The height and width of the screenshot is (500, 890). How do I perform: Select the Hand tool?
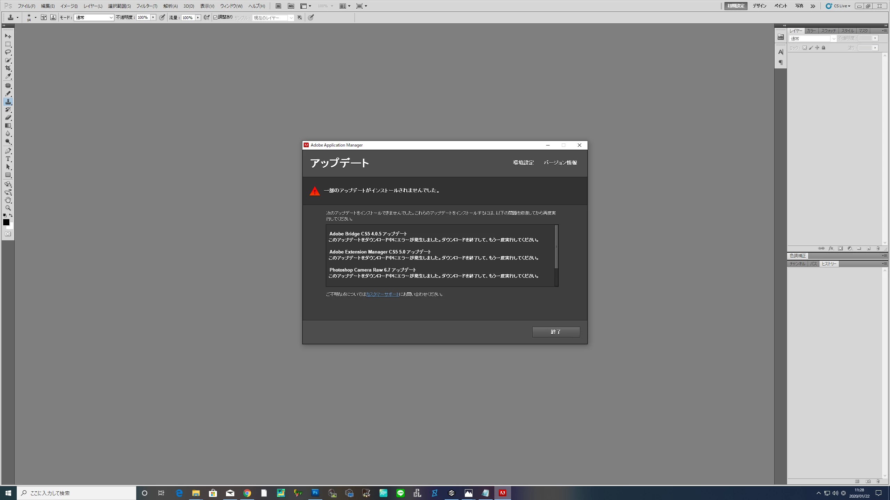8,200
